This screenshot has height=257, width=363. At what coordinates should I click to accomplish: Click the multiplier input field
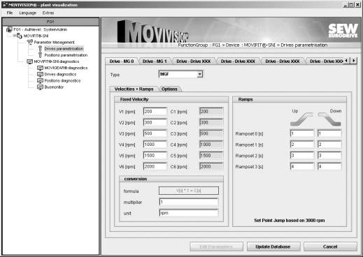(189, 202)
